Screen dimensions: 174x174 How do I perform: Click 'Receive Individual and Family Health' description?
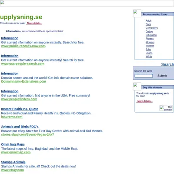pyautogui.click(x=46, y=113)
